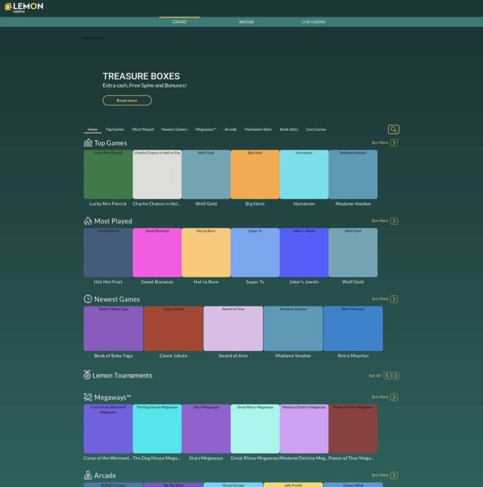Open Madame Voodoo tile in Top Games

click(x=353, y=174)
